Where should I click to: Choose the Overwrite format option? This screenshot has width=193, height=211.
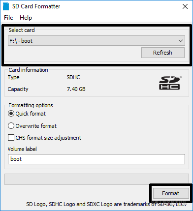[x=11, y=126]
